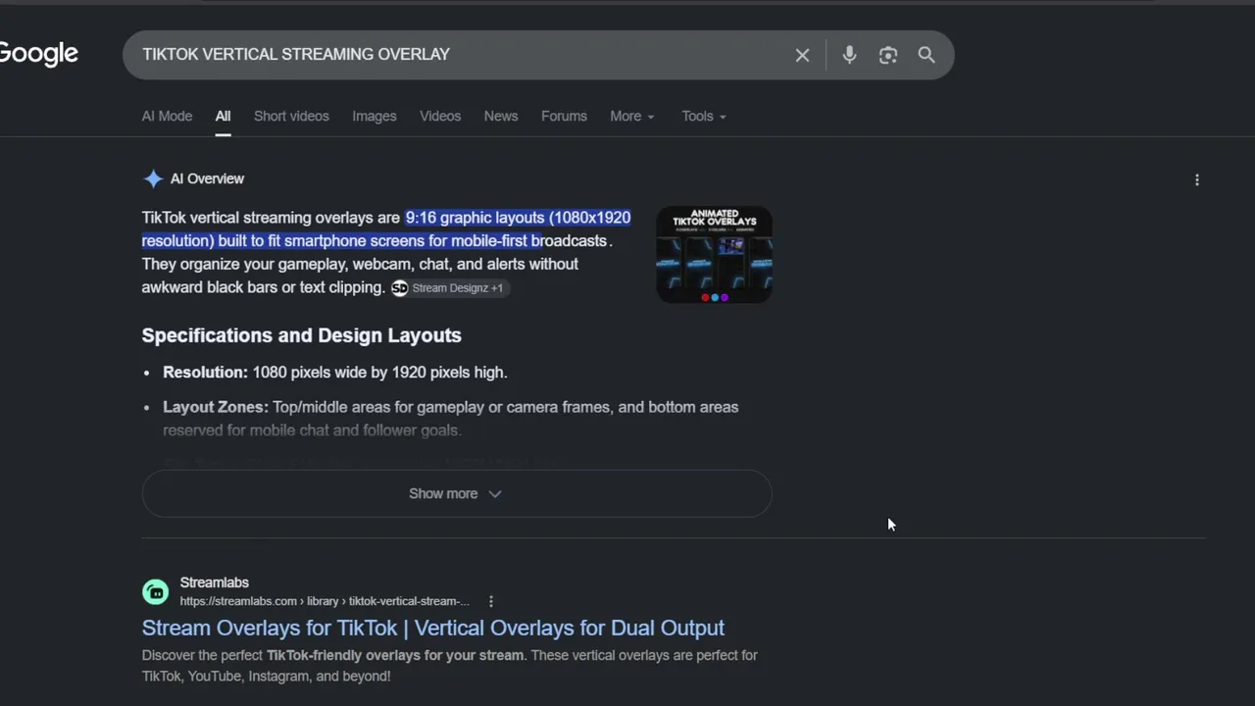Switch to the Short videos tab
This screenshot has height=706, width=1255.
coord(291,116)
